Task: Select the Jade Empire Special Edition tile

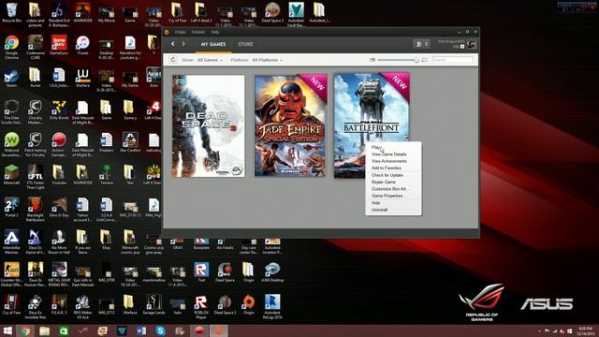Action: [x=291, y=125]
